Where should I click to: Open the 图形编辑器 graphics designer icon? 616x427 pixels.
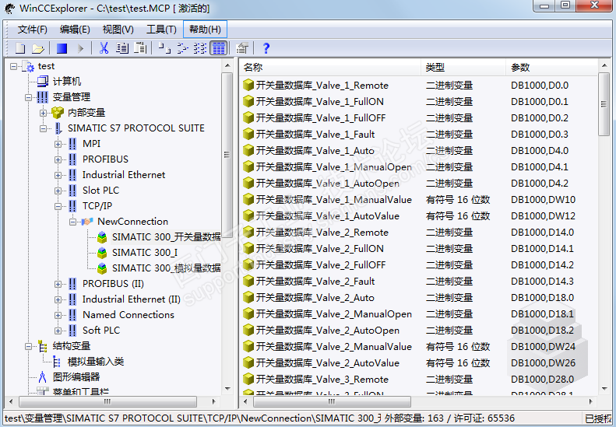coord(42,377)
